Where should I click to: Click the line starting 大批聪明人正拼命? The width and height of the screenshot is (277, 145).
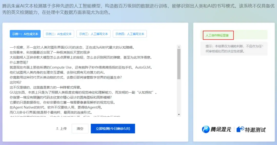pos(81,58)
